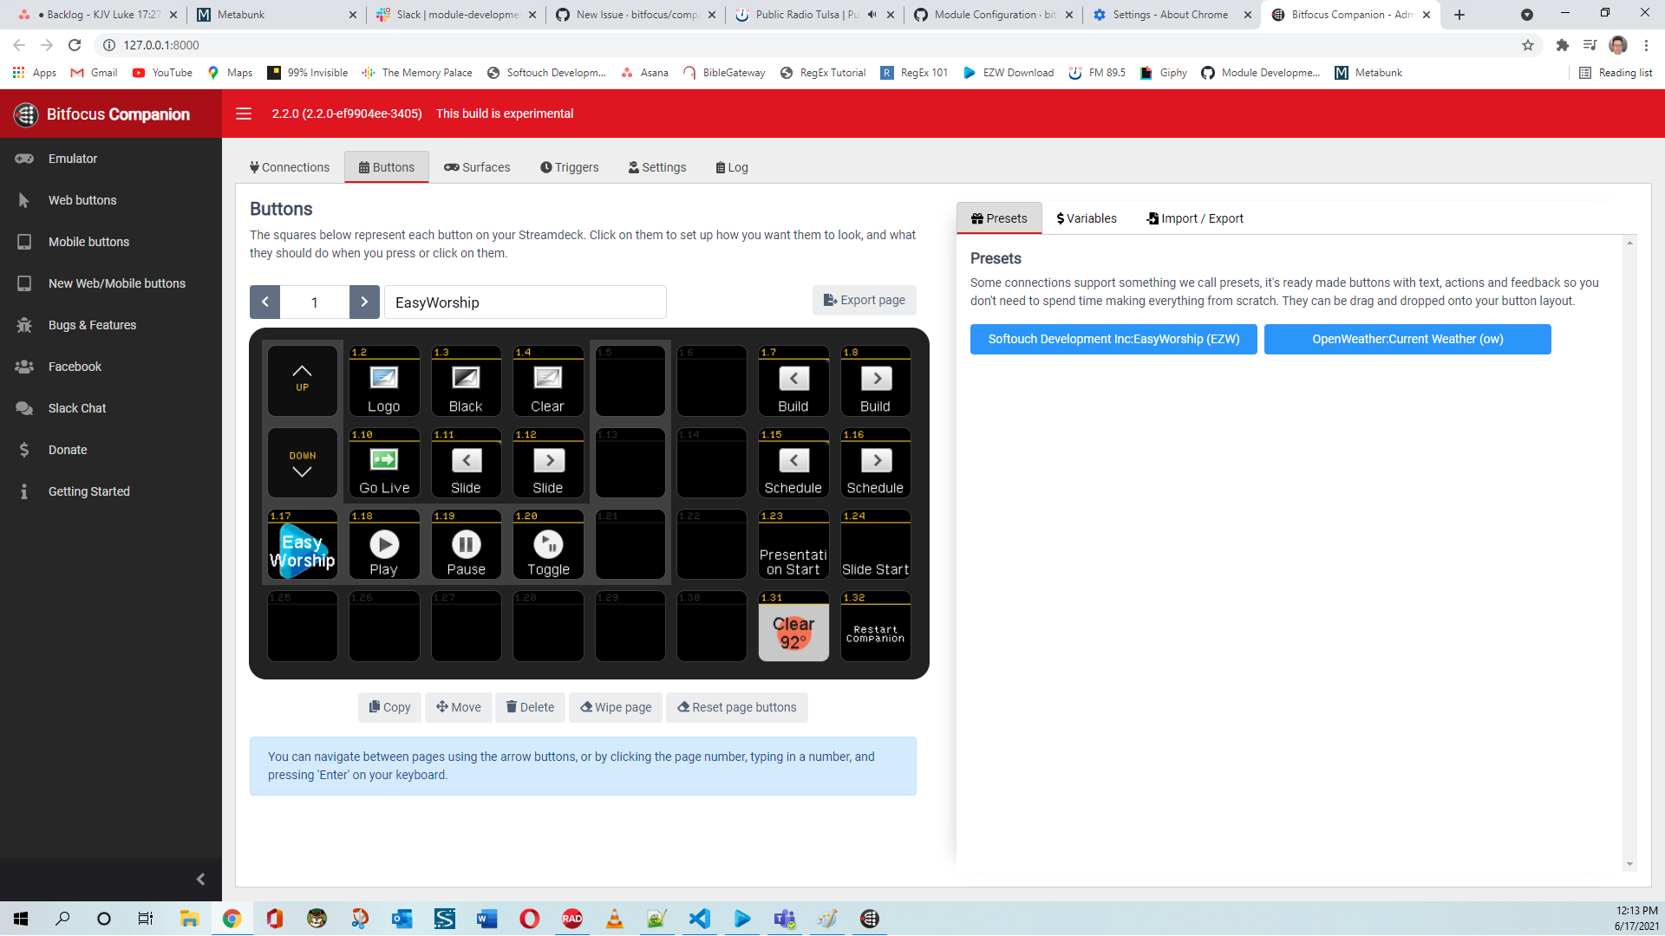This screenshot has height=936, width=1665.
Task: Click the Play button cell 1.18
Action: point(383,544)
